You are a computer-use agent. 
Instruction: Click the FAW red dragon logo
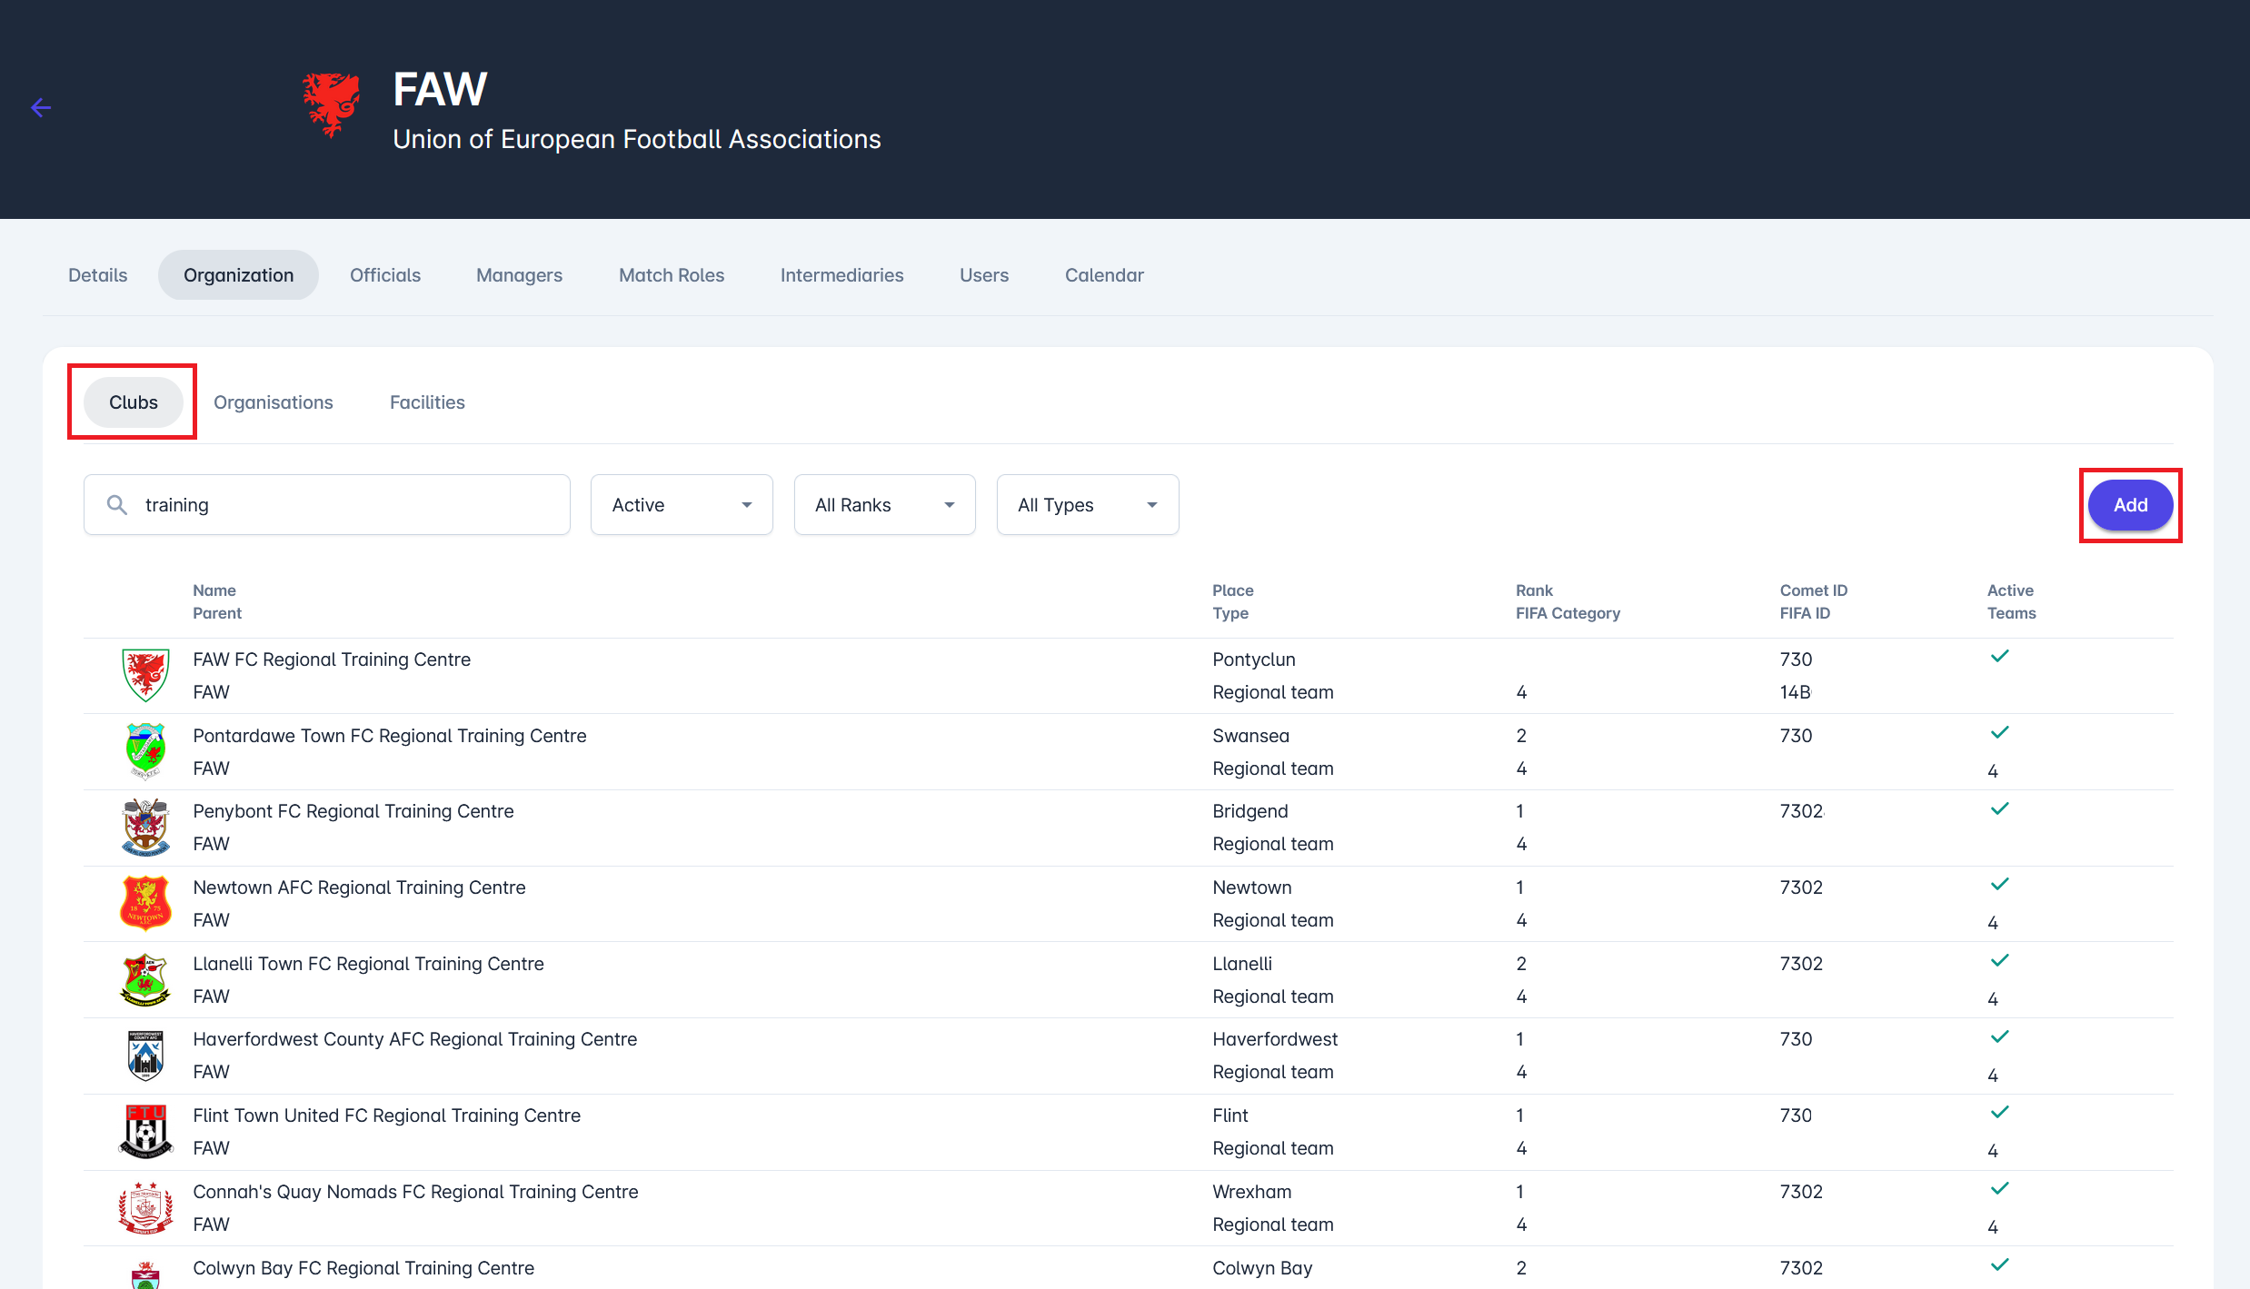331,106
